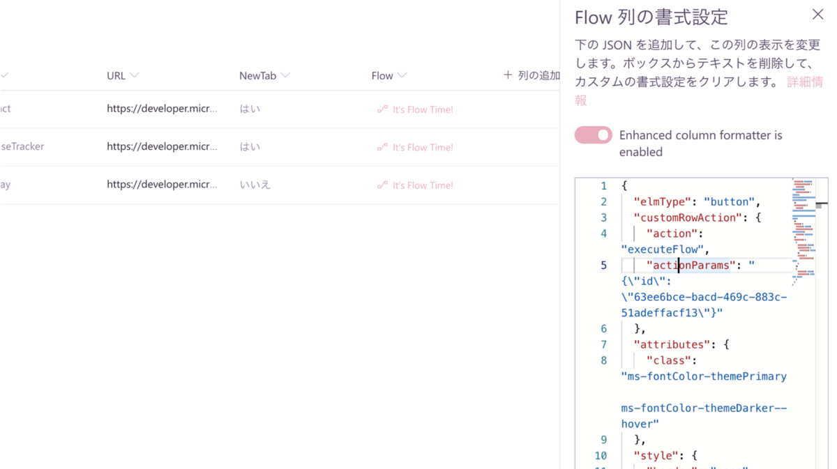Image resolution: width=837 pixels, height=469 pixels.
Task: Click "It's Flow Time!" in the middle row
Action: [422, 147]
